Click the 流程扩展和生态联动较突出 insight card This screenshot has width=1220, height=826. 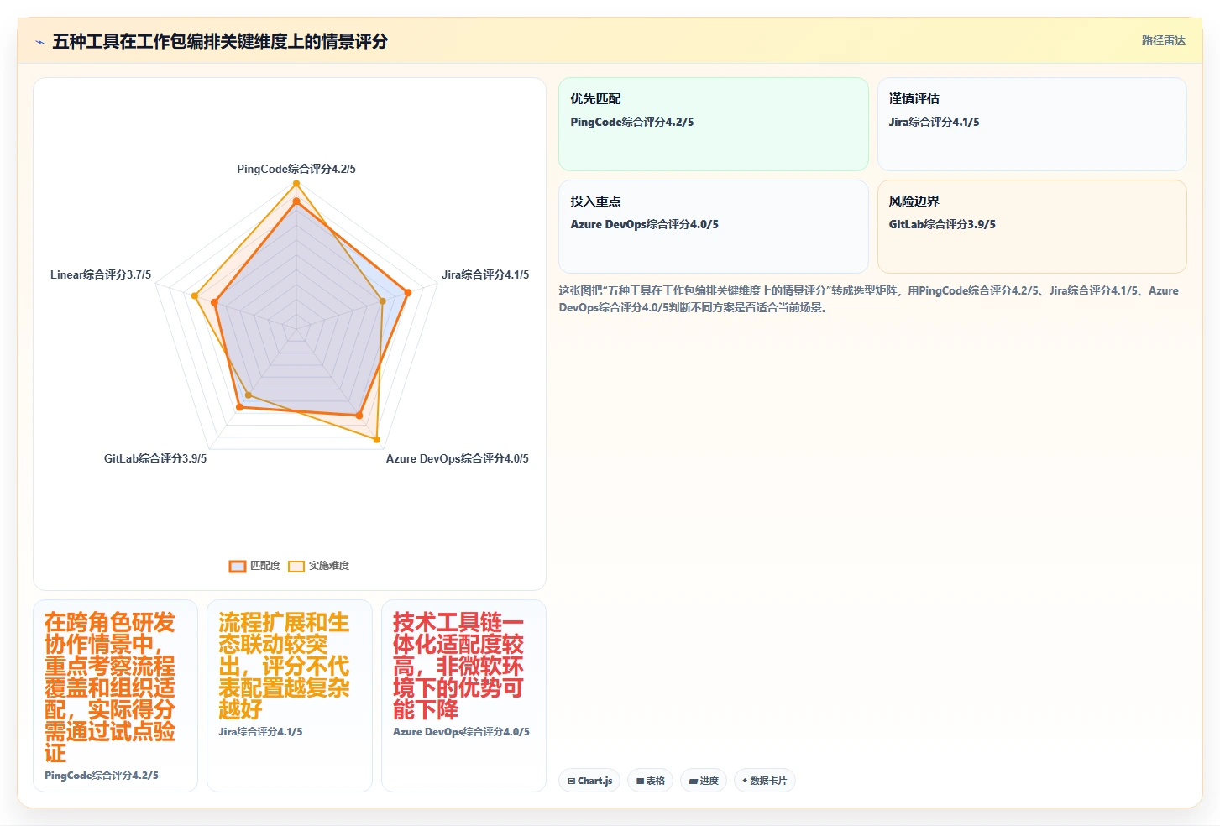click(290, 696)
